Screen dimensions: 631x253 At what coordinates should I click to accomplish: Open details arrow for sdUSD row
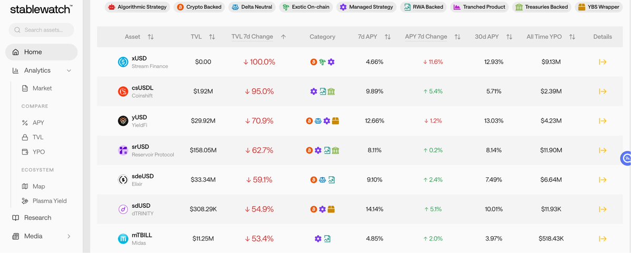[603, 209]
